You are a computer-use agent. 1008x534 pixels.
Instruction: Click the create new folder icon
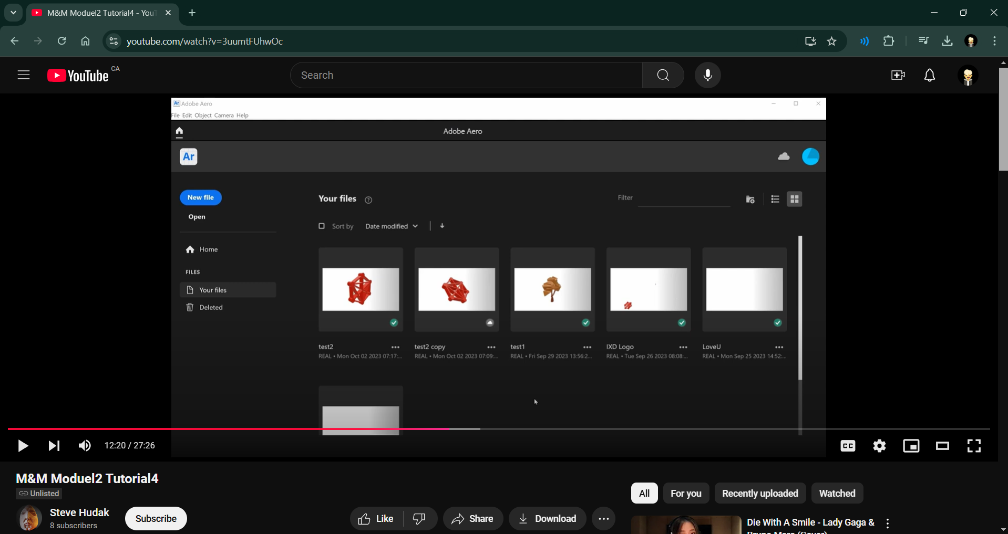[x=750, y=199]
